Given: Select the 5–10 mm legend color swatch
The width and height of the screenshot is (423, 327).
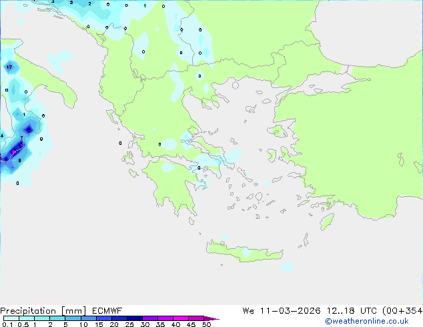Looking at the screenshot, I should coord(73,318).
